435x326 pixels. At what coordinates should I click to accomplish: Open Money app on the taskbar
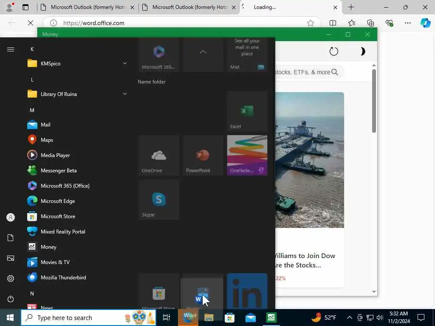(x=271, y=318)
